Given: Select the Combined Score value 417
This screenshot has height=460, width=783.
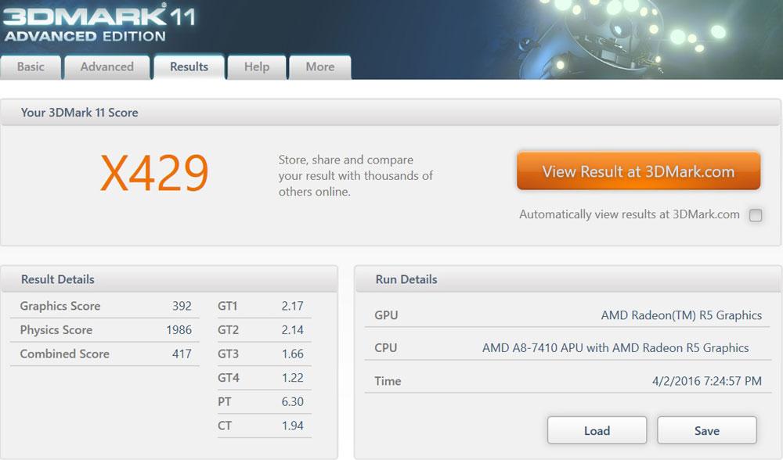Looking at the screenshot, I should click(x=182, y=354).
